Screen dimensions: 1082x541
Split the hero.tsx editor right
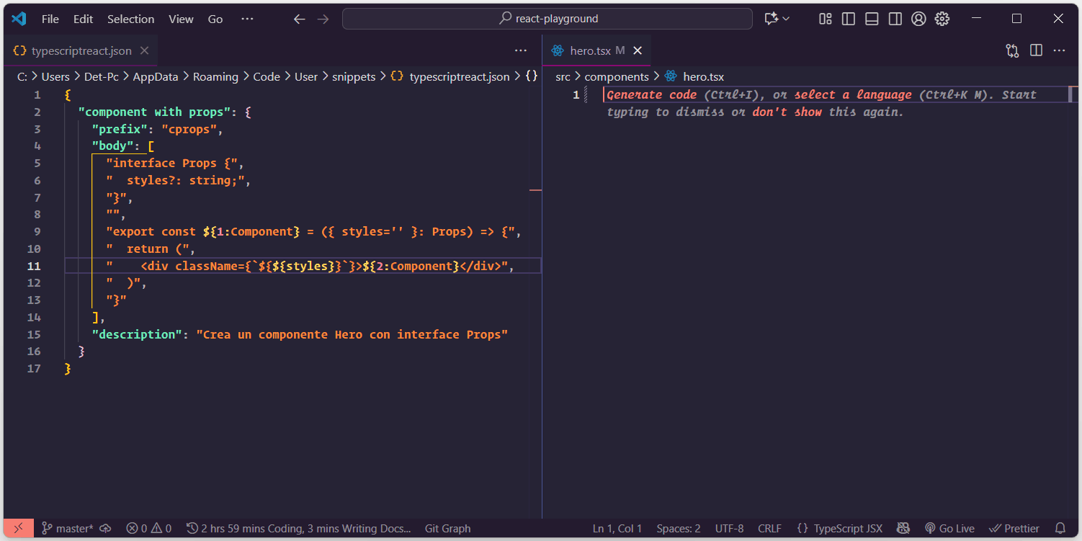pyautogui.click(x=1036, y=50)
